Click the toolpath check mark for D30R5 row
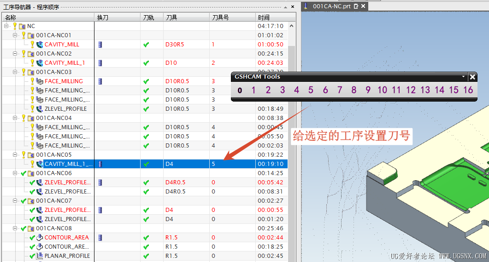Viewport: 489px width, 262px height. pos(146,45)
